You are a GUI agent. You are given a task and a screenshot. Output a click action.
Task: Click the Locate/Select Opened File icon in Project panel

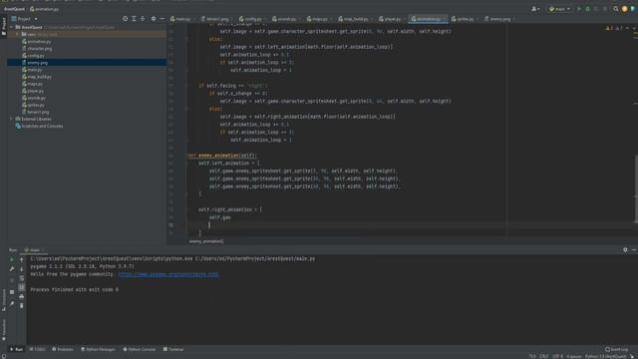click(125, 19)
